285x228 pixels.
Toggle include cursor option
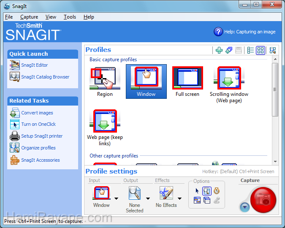point(197,191)
